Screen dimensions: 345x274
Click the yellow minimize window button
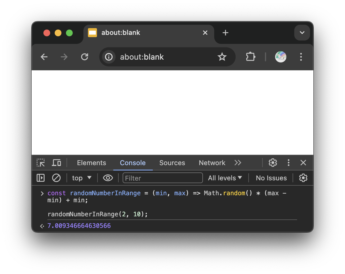(58, 33)
